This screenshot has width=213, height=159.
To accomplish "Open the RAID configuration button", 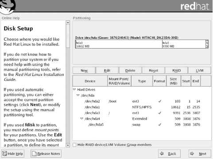I will (177, 71).
